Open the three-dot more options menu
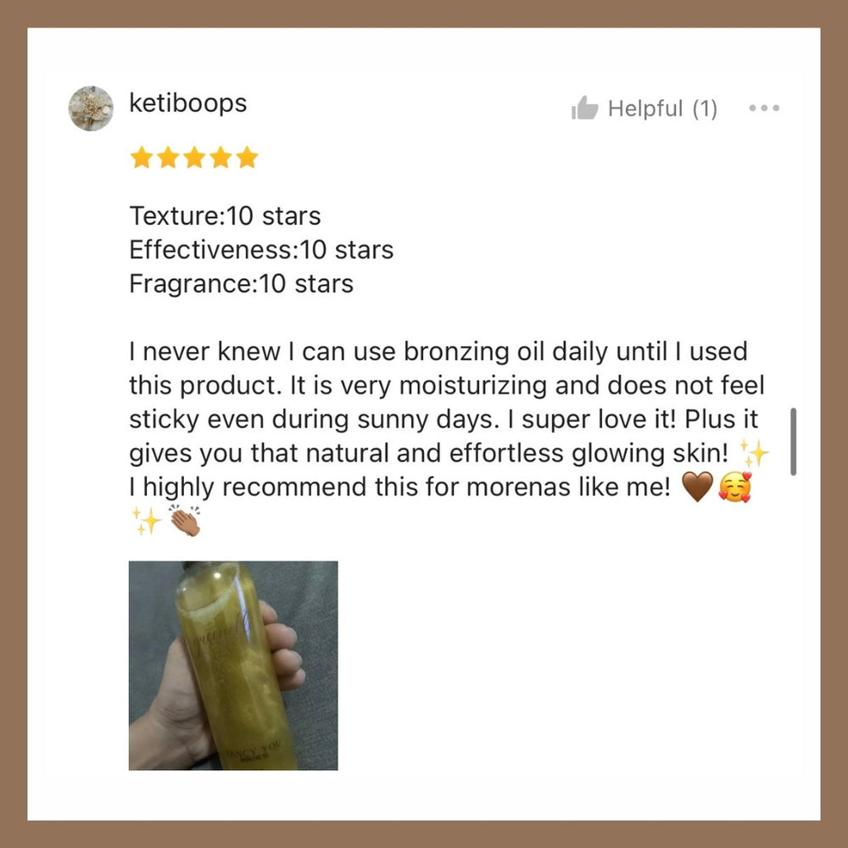The height and width of the screenshot is (848, 848). (764, 109)
